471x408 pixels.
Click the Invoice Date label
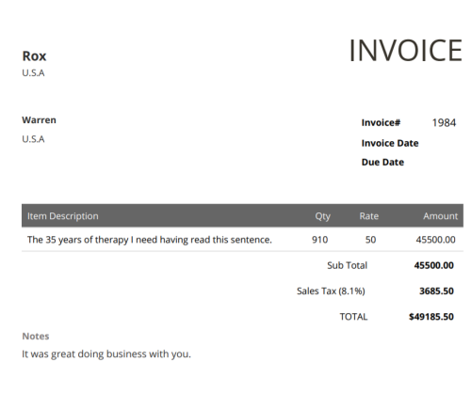tap(390, 143)
